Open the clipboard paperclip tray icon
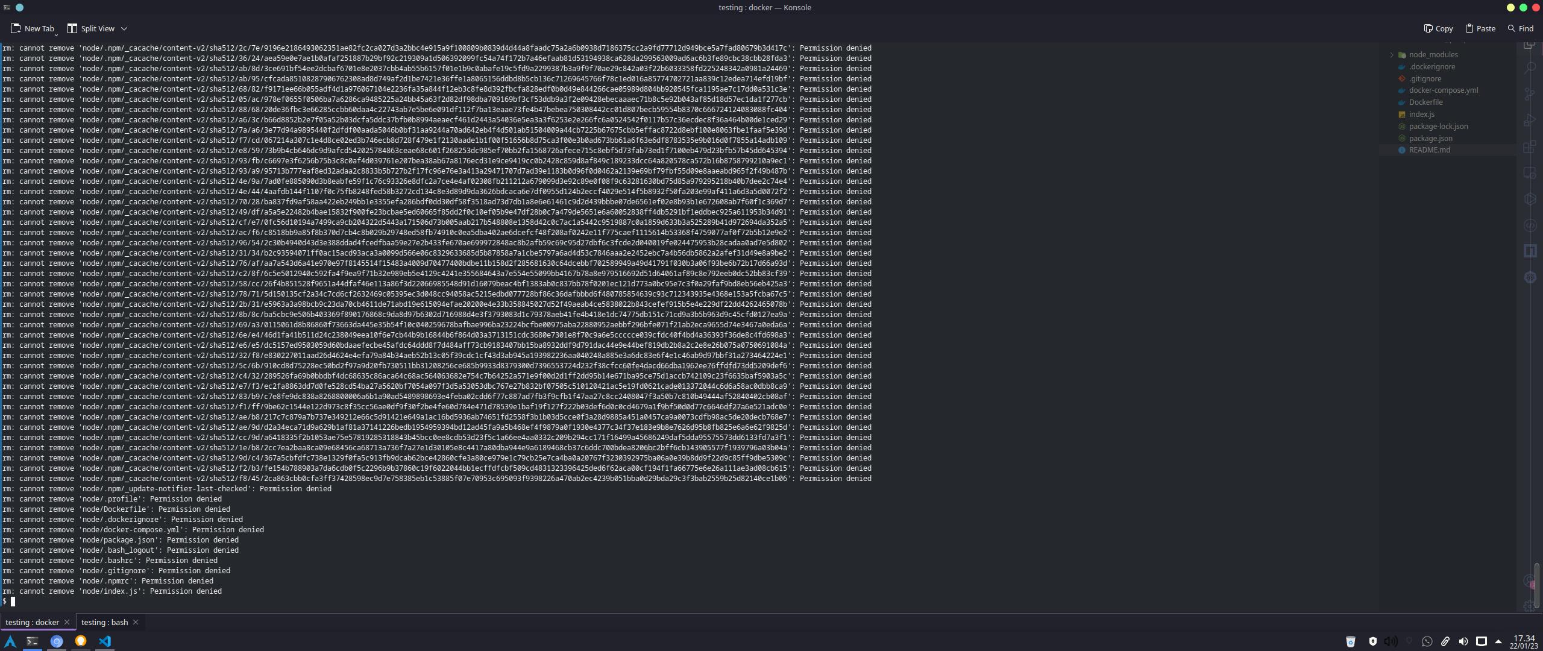Viewport: 1543px width, 651px height. coord(1445,641)
